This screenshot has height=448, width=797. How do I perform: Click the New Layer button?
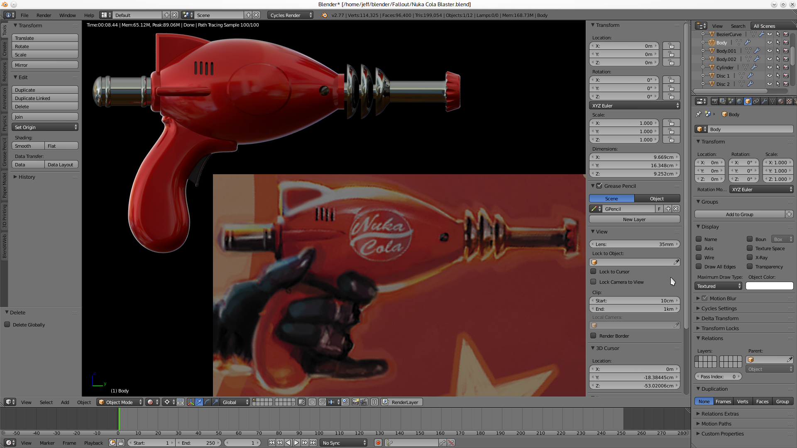coord(634,219)
